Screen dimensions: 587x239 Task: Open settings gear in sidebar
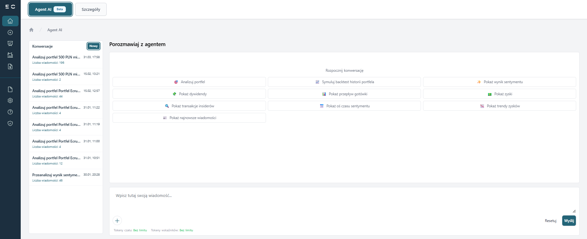click(10, 100)
